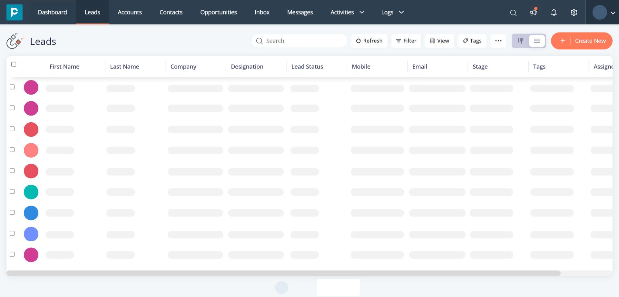Image resolution: width=619 pixels, height=297 pixels.
Task: Open the three-dots more options button
Action: (x=498, y=41)
